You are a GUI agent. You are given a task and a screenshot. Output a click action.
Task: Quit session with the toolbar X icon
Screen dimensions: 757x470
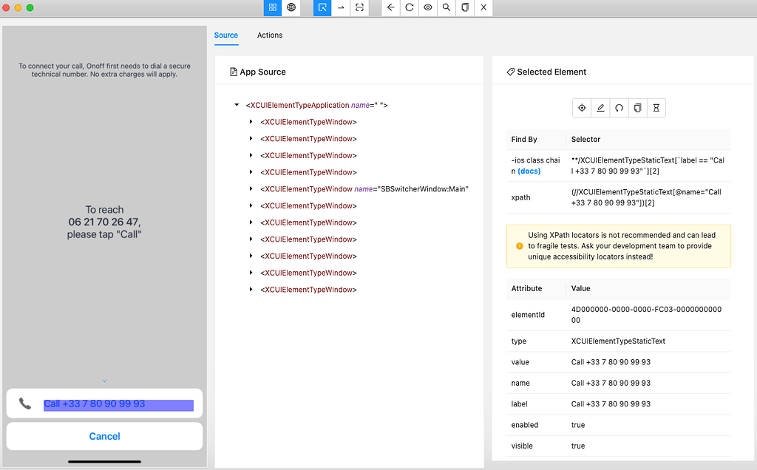483,7
